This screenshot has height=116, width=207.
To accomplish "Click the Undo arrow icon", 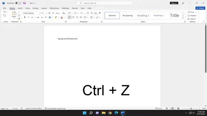I will coord(5,12).
